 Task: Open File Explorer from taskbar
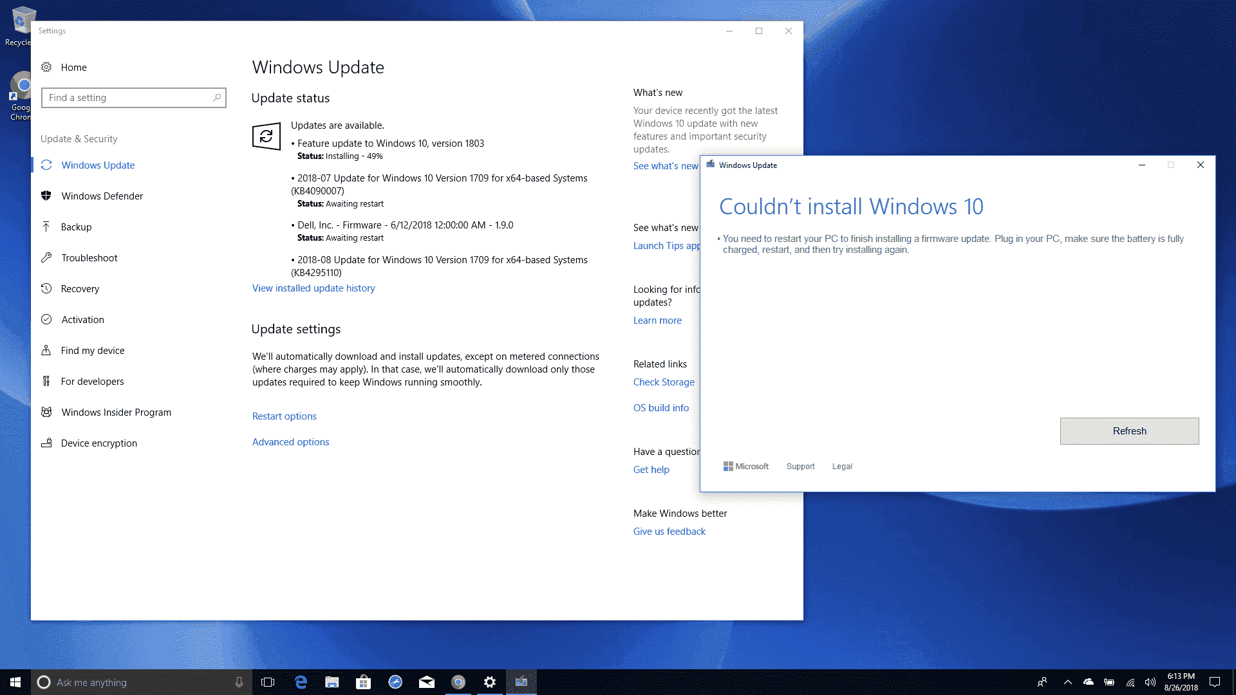pyautogui.click(x=332, y=682)
